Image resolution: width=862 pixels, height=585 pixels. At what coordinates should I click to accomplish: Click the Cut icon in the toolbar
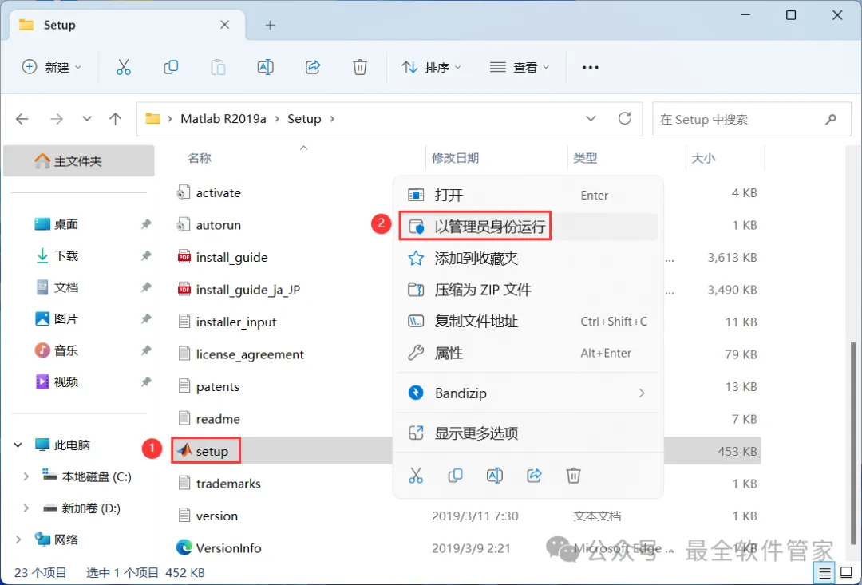pos(124,67)
